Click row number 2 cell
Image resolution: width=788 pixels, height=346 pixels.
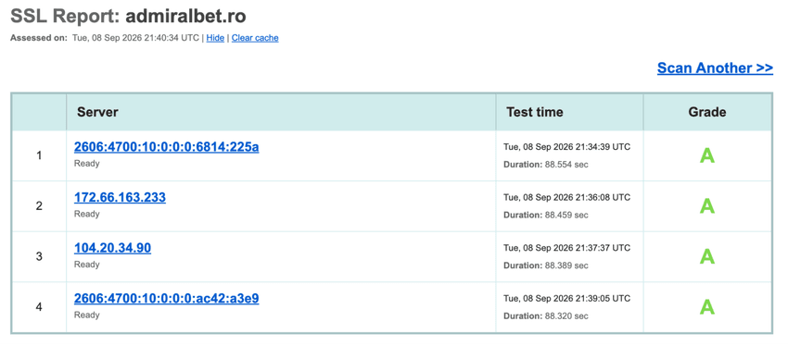39,206
